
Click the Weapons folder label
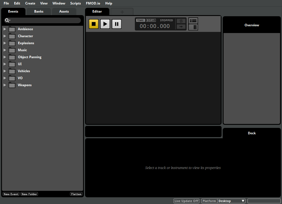click(x=25, y=85)
